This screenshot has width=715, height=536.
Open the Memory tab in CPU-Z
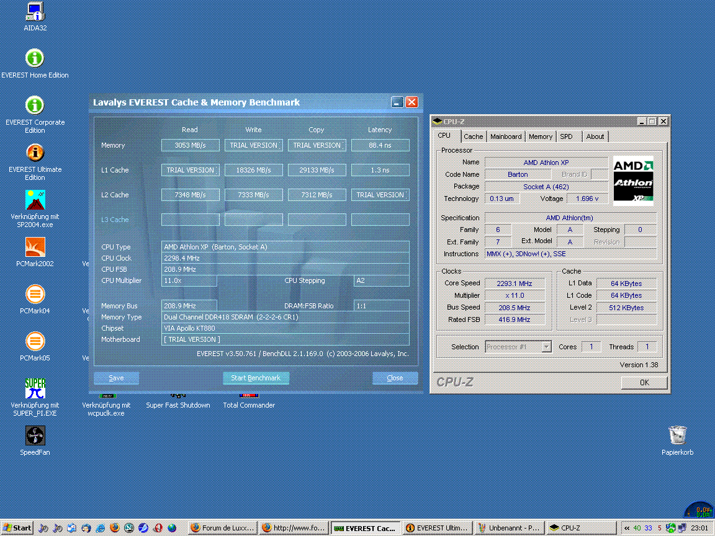point(540,136)
